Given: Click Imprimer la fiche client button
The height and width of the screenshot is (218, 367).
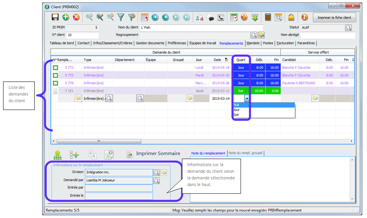Looking at the screenshot, I should point(334,18).
